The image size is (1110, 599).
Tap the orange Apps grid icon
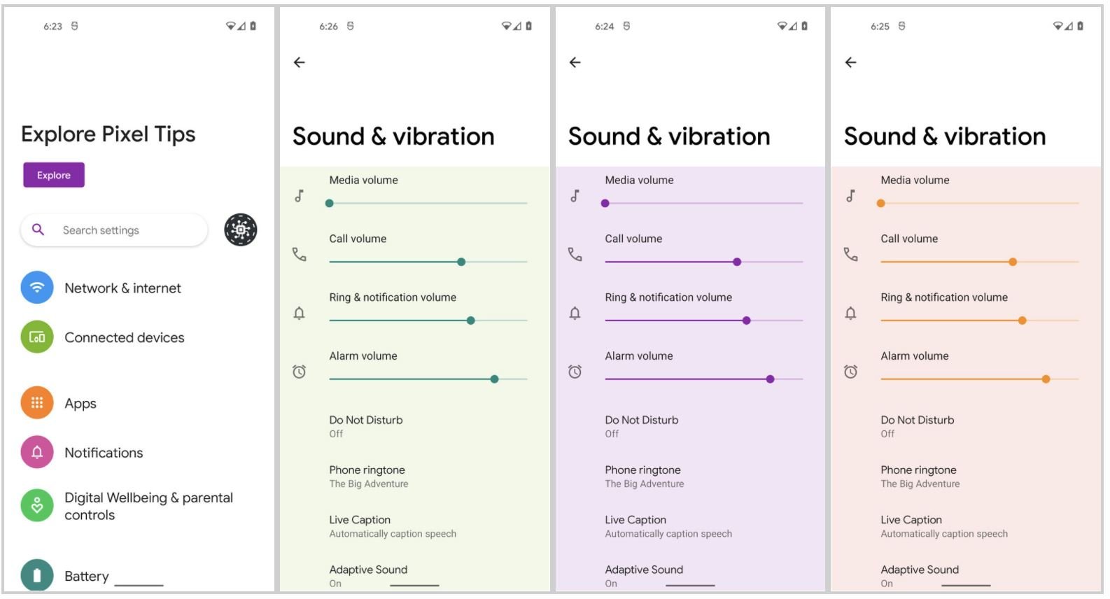coord(37,403)
